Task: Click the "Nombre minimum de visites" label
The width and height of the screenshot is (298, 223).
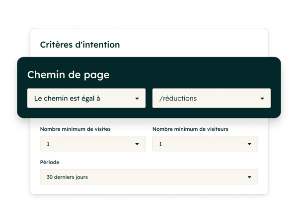Action: pyautogui.click(x=75, y=129)
